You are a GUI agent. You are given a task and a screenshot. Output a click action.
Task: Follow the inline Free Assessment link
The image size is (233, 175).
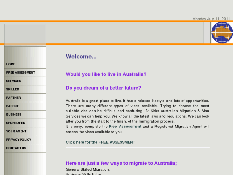pos(125,127)
